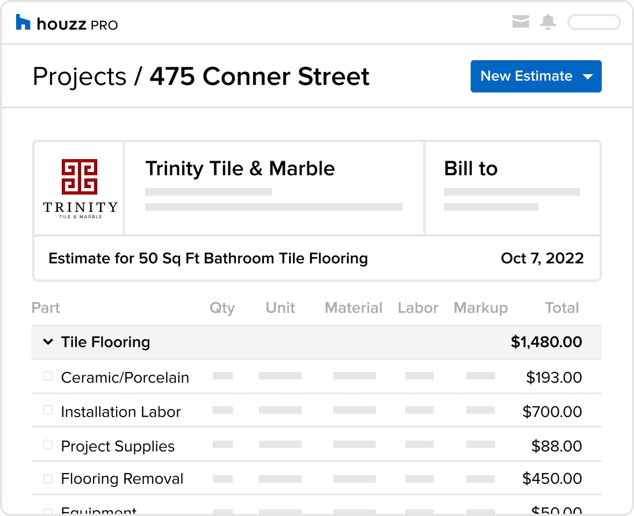Collapse the Tile Flooring section chevron
This screenshot has height=516, width=634.
click(x=48, y=342)
